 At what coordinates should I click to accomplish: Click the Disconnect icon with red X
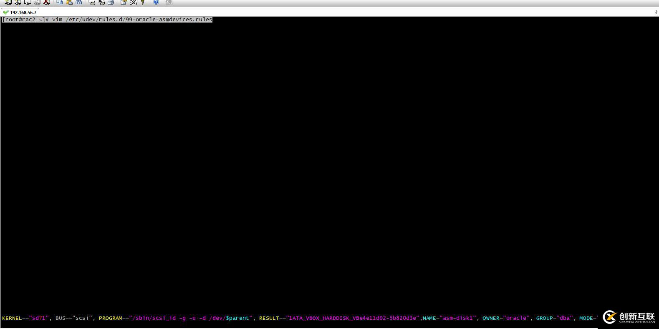[x=47, y=2]
